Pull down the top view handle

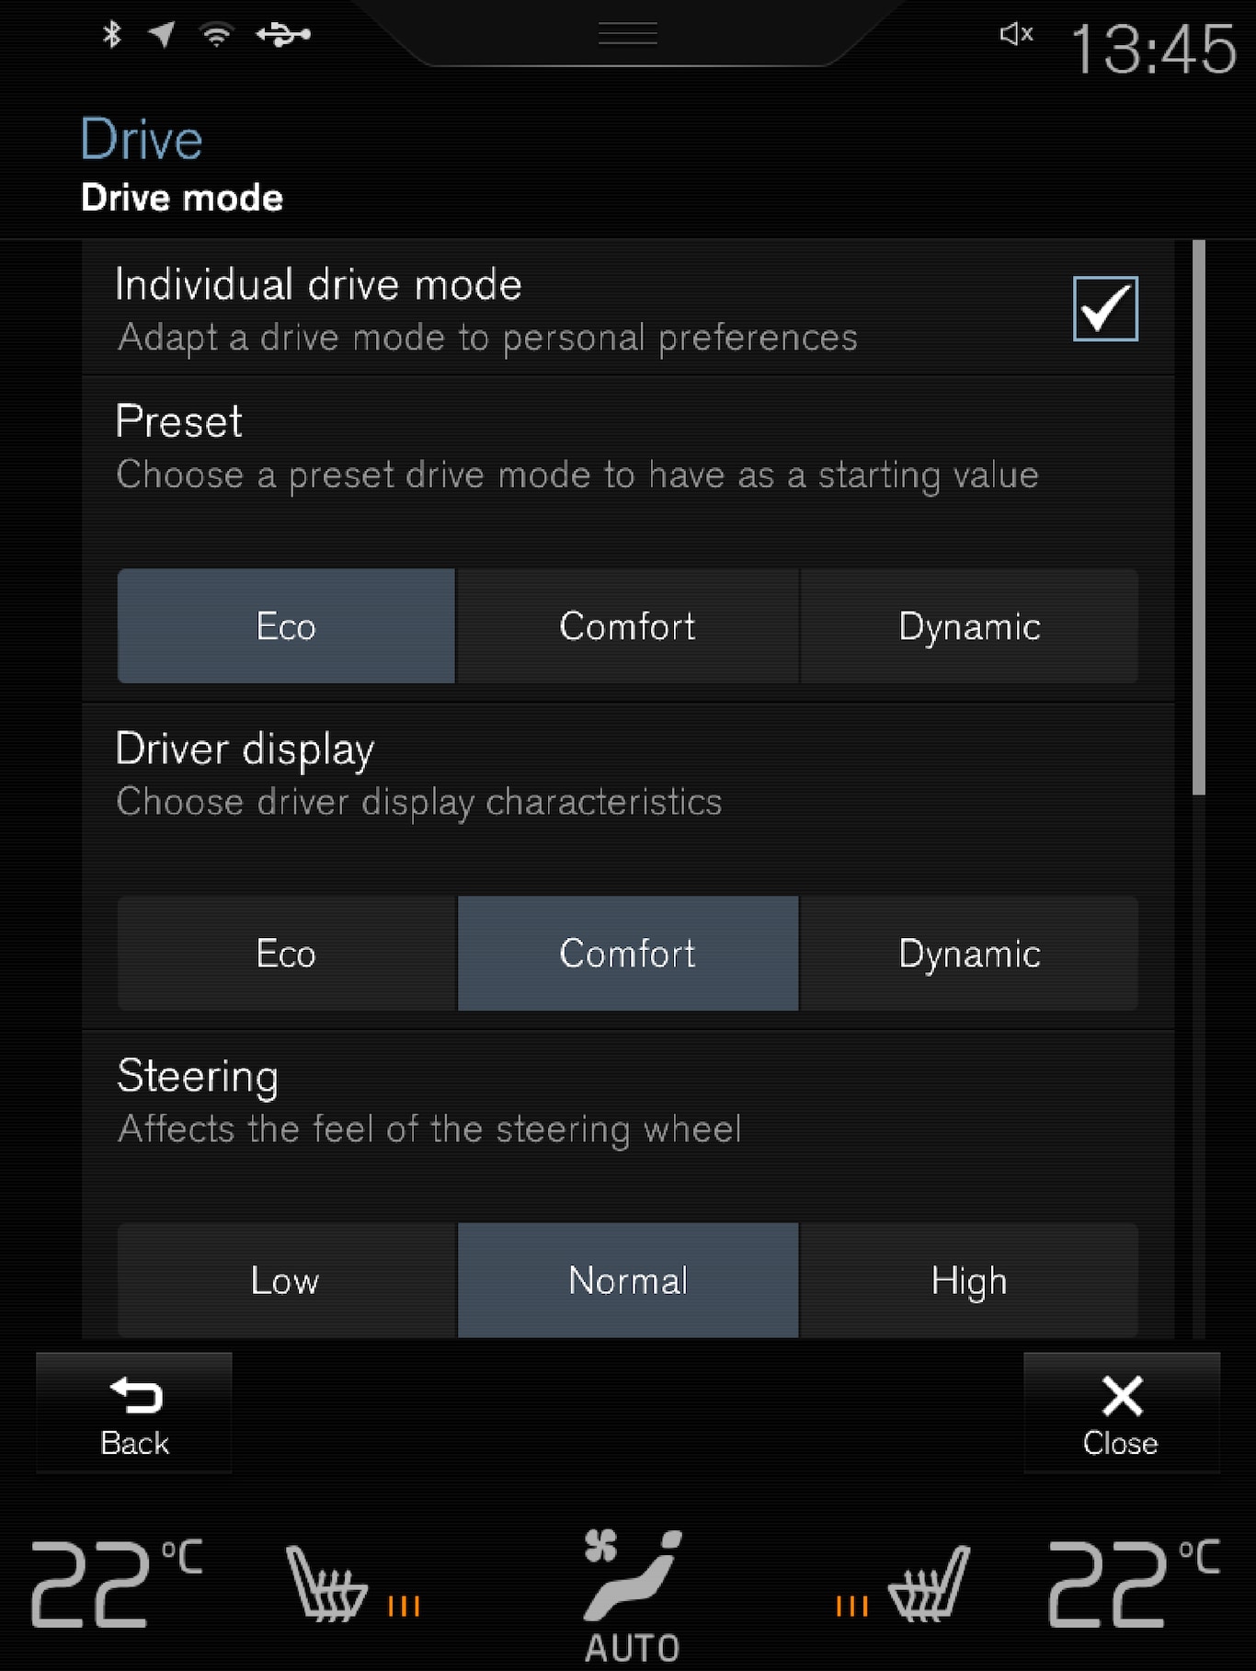pyautogui.click(x=628, y=35)
